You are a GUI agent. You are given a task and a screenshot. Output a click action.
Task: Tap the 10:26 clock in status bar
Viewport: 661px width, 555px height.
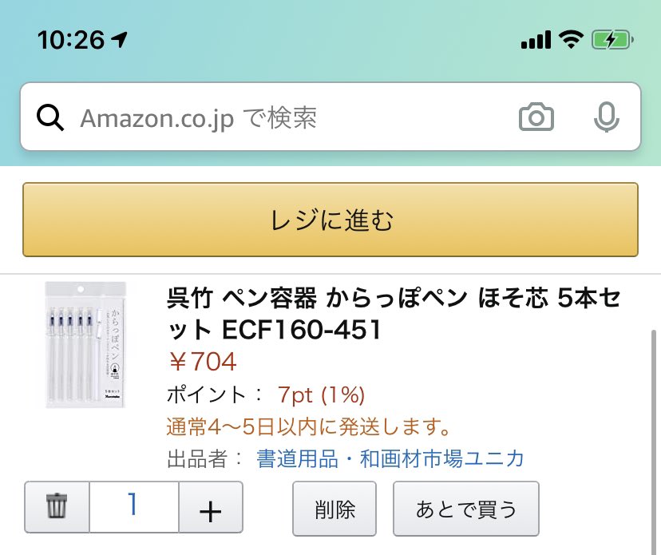click(71, 40)
